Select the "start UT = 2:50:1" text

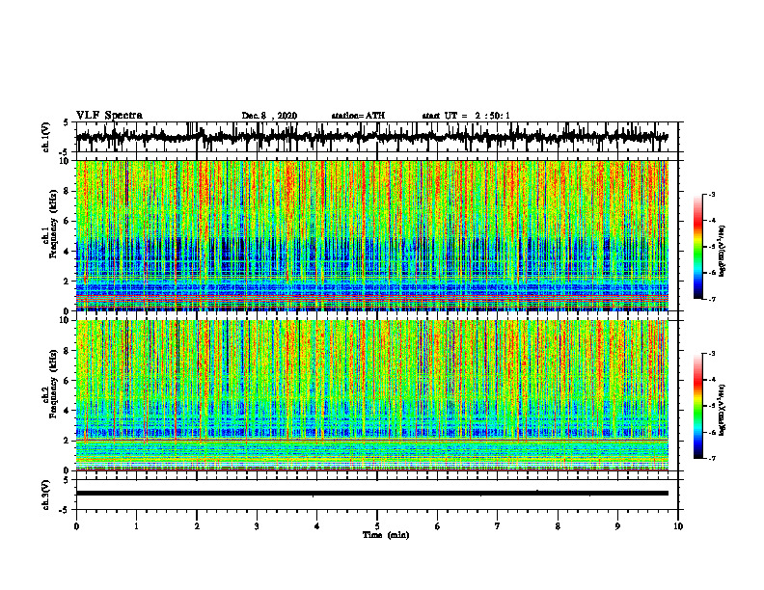pyautogui.click(x=466, y=116)
